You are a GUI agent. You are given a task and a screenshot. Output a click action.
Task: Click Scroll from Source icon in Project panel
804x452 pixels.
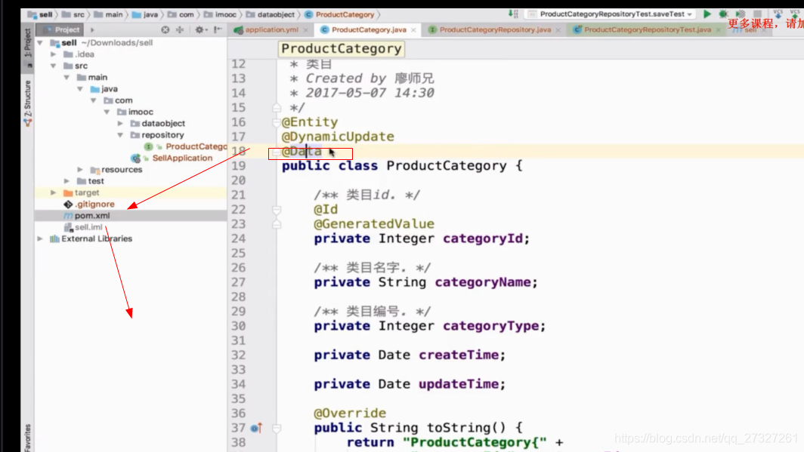[x=165, y=29]
